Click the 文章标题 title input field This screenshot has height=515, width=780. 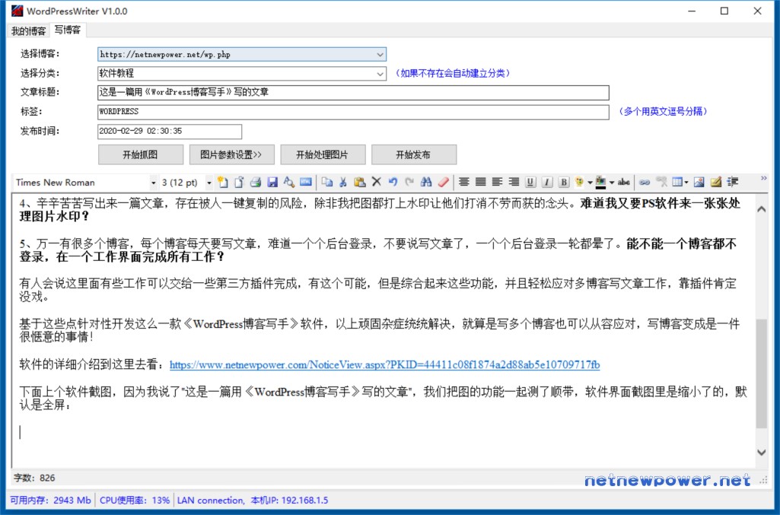point(353,93)
